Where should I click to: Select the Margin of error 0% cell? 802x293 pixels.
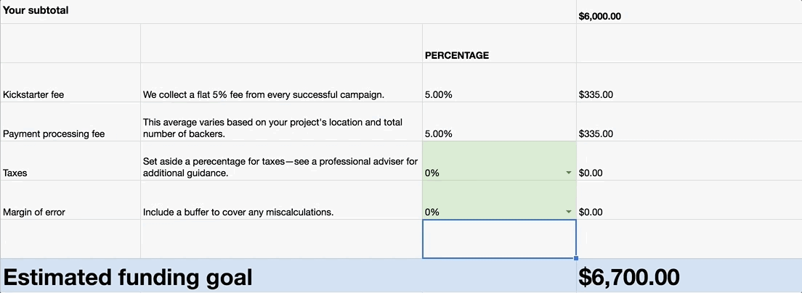[499, 200]
